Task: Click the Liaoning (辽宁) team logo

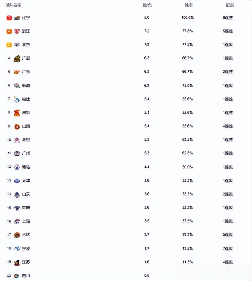Action: (x=17, y=18)
